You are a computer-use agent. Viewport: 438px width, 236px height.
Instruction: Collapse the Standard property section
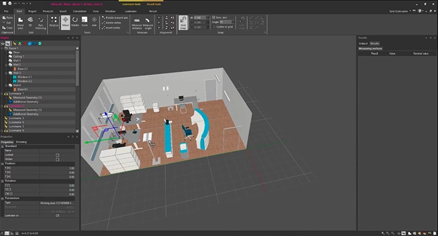(3, 146)
